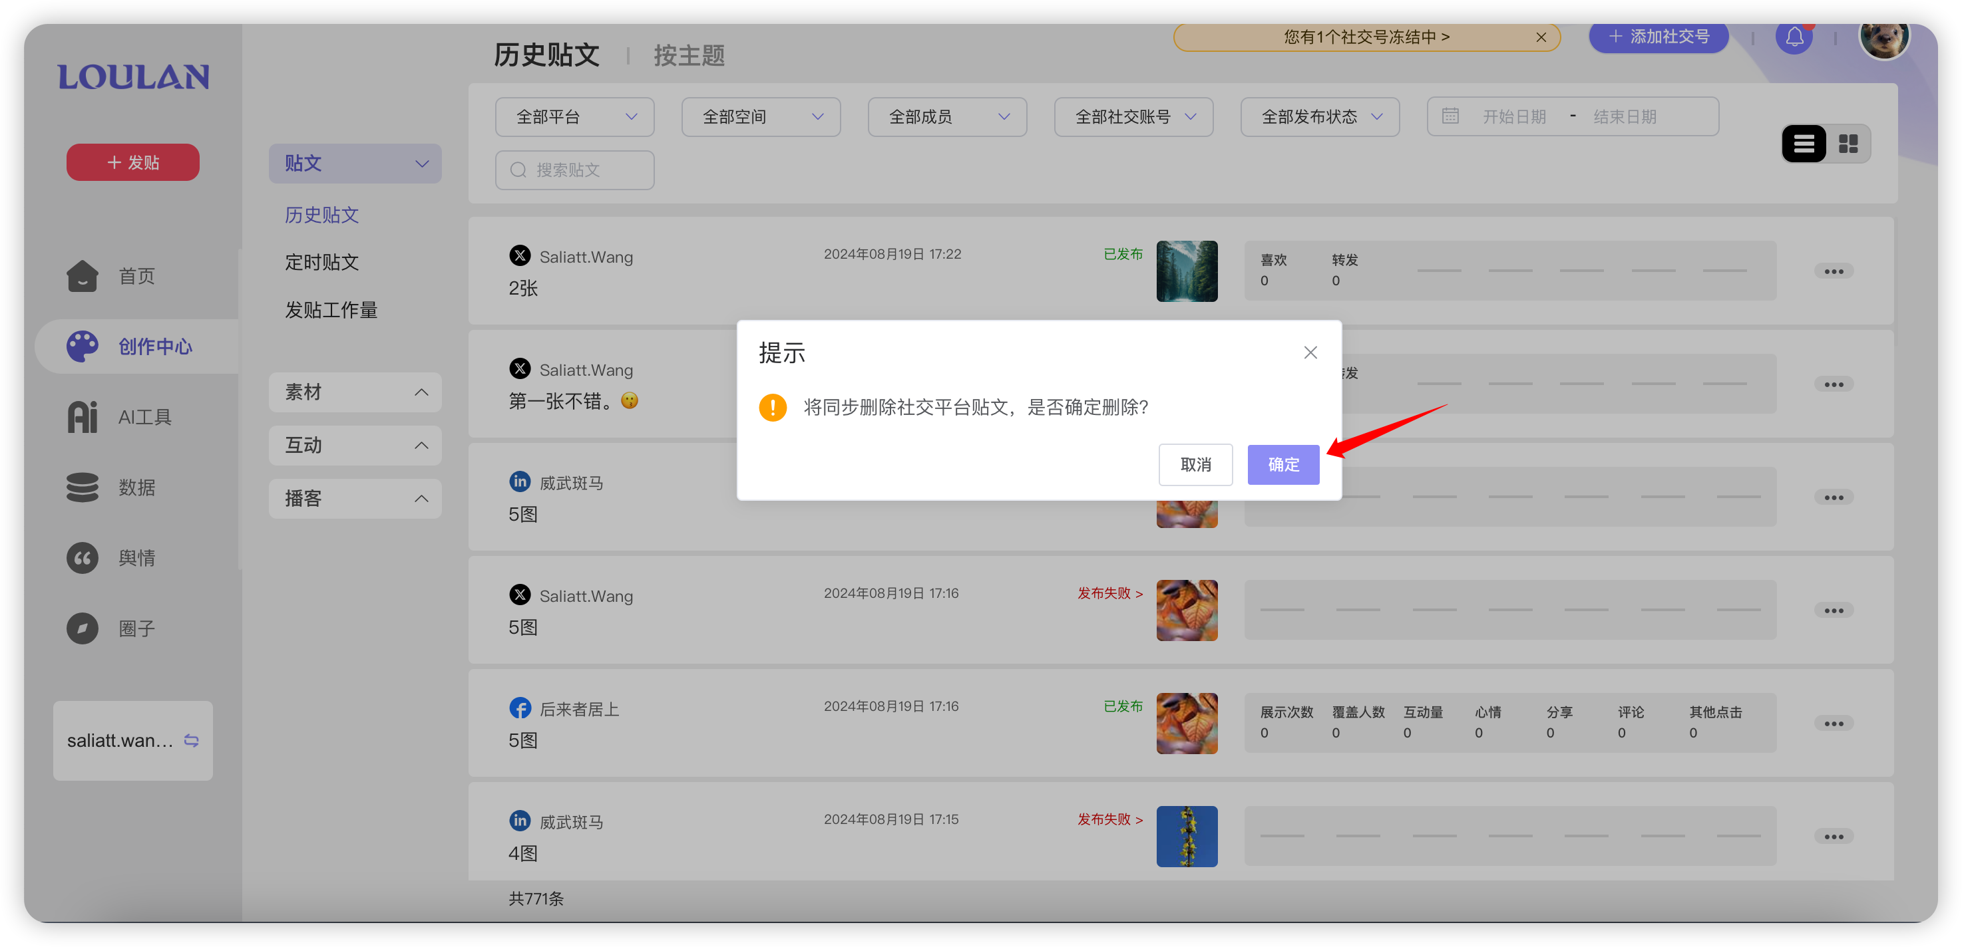Open 创作中心 palette icon
Viewport: 1962px width, 947px height.
[83, 346]
